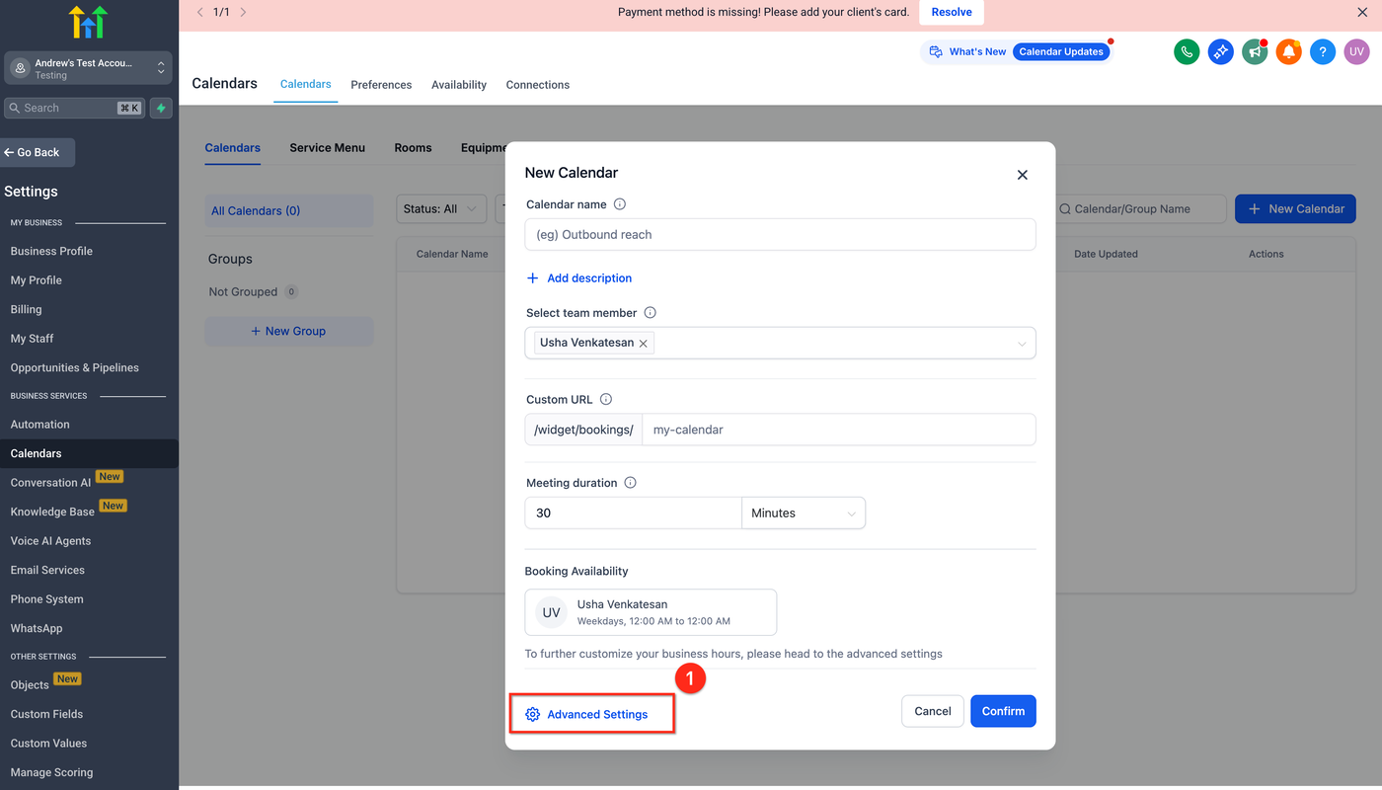This screenshot has height=790, width=1382.
Task: Open the notifications bell icon
Action: tap(1288, 52)
